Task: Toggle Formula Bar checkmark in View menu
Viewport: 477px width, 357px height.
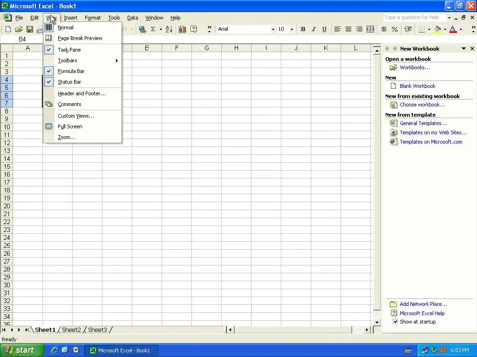Action: coord(48,71)
